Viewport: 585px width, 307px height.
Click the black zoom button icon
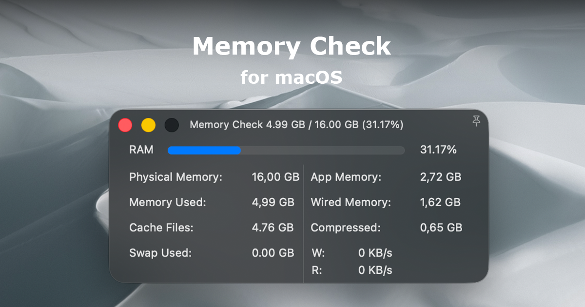172,125
